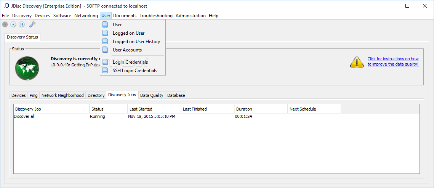
Task: Click the 10.9.0.40 status message text
Action: point(75,65)
